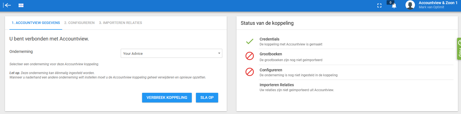Collapse sidebar with the back arrow icon
The image size is (461, 114).
click(x=7, y=5)
